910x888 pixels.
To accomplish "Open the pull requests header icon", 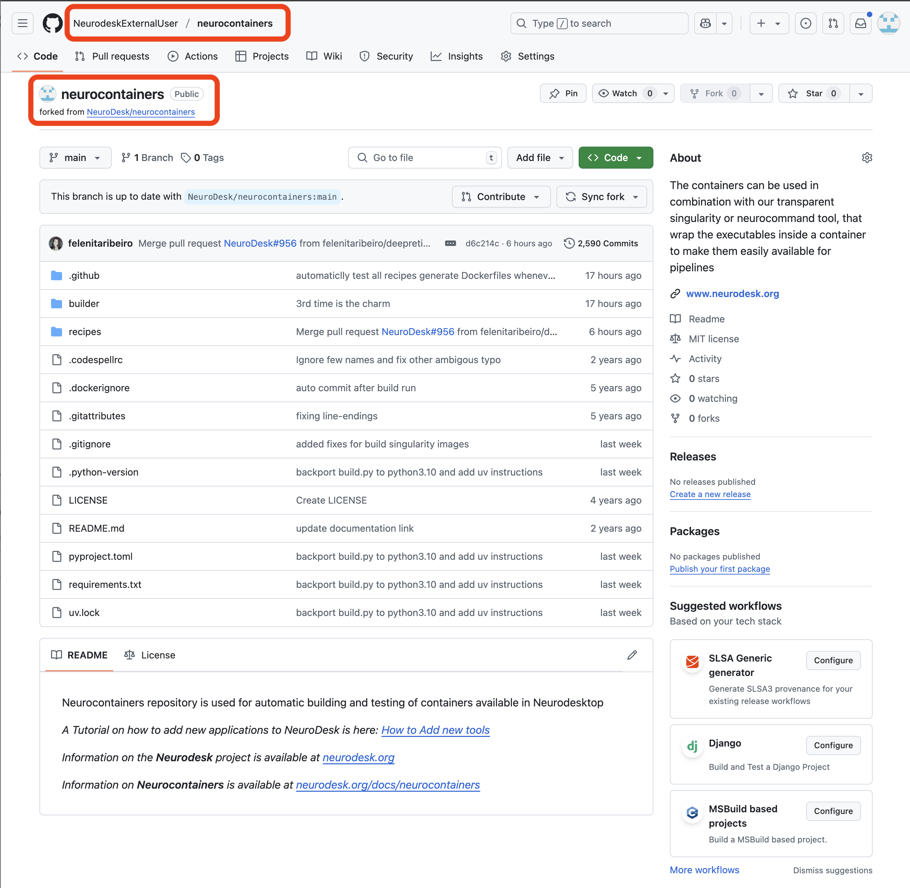I will pos(833,23).
